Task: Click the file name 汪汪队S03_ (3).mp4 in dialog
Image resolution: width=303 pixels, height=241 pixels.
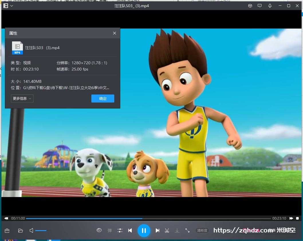Action: coord(42,48)
